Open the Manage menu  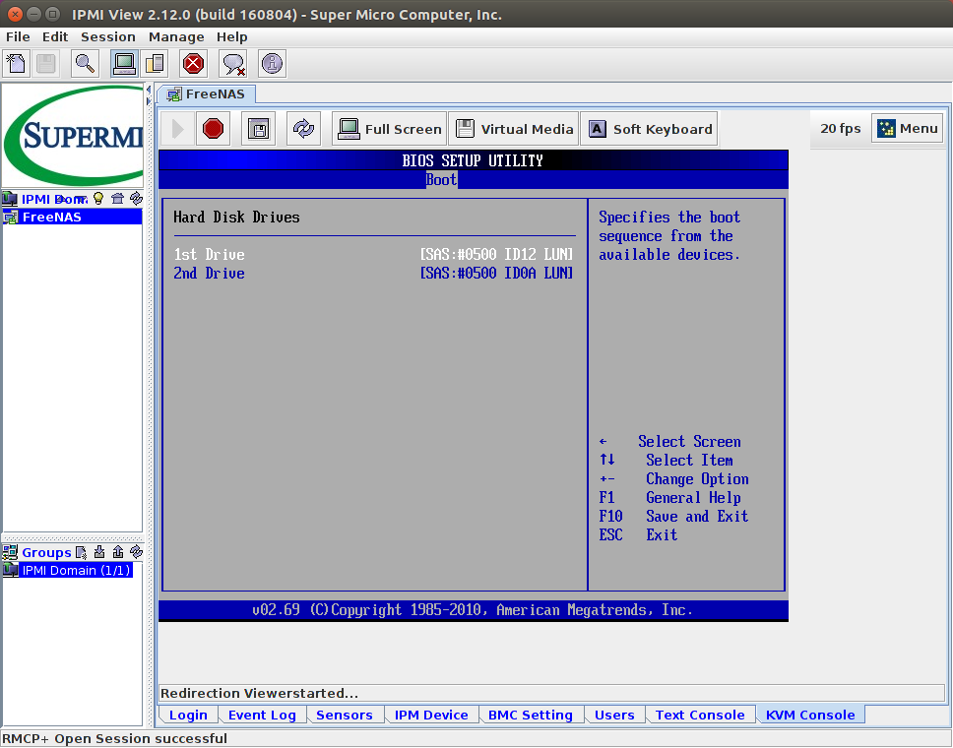pyautogui.click(x=176, y=36)
